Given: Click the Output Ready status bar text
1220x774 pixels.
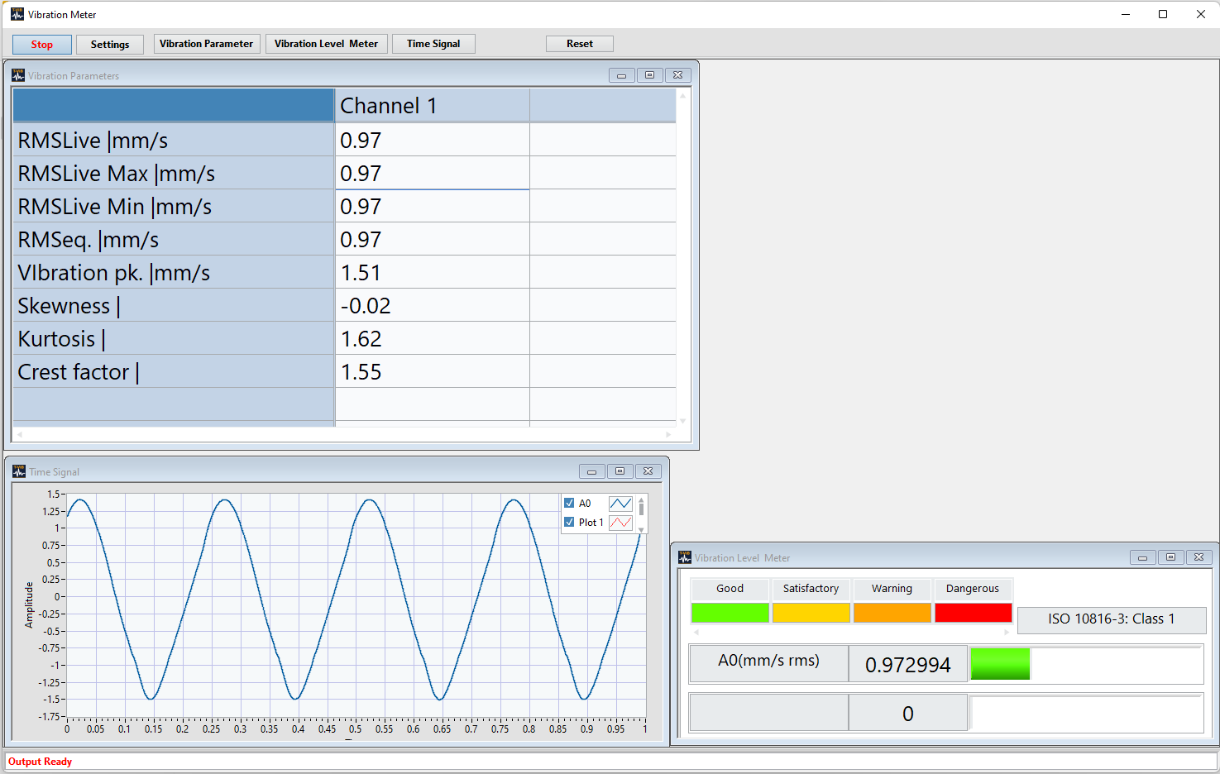Looking at the screenshot, I should click(x=41, y=762).
